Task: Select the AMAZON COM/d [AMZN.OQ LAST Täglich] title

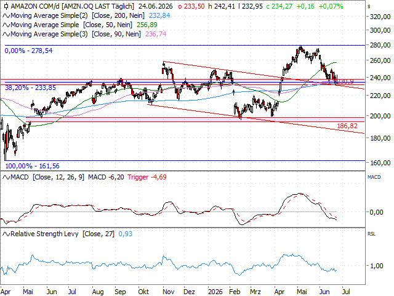Action: 73,6
